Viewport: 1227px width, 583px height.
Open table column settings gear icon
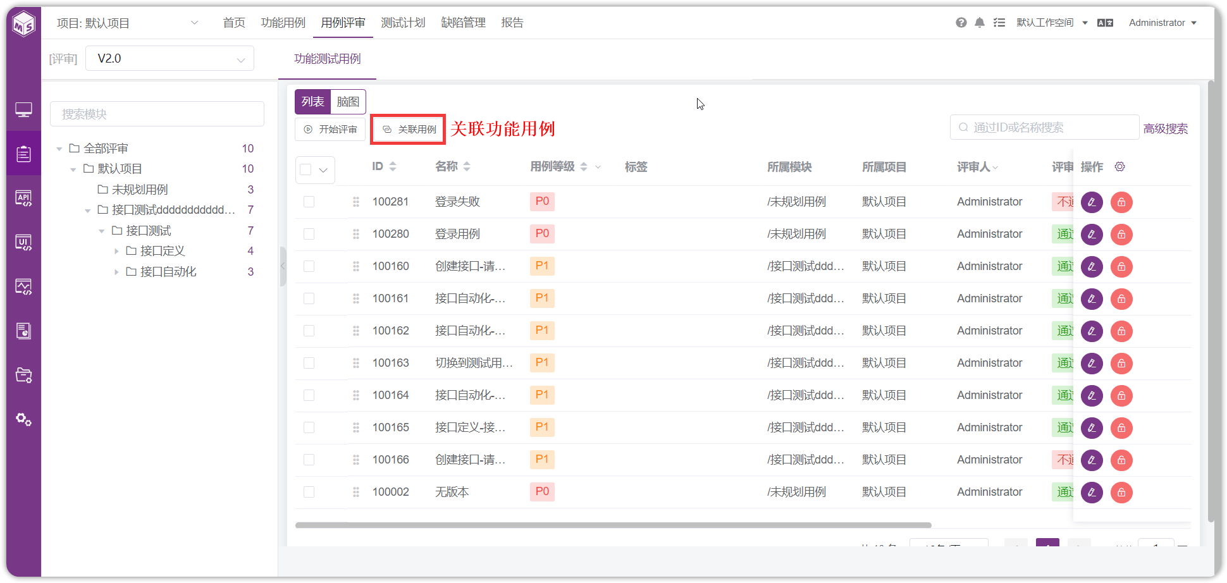[x=1119, y=166]
